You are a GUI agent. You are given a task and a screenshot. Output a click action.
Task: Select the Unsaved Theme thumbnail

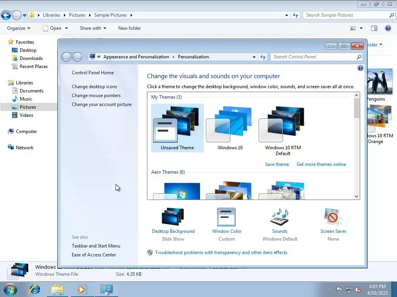[x=177, y=128]
